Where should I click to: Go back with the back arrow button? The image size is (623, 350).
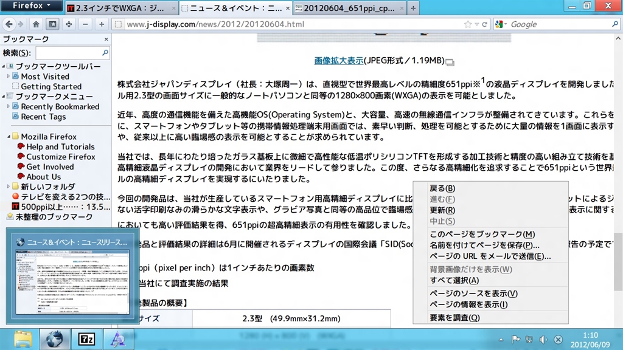(x=9, y=24)
